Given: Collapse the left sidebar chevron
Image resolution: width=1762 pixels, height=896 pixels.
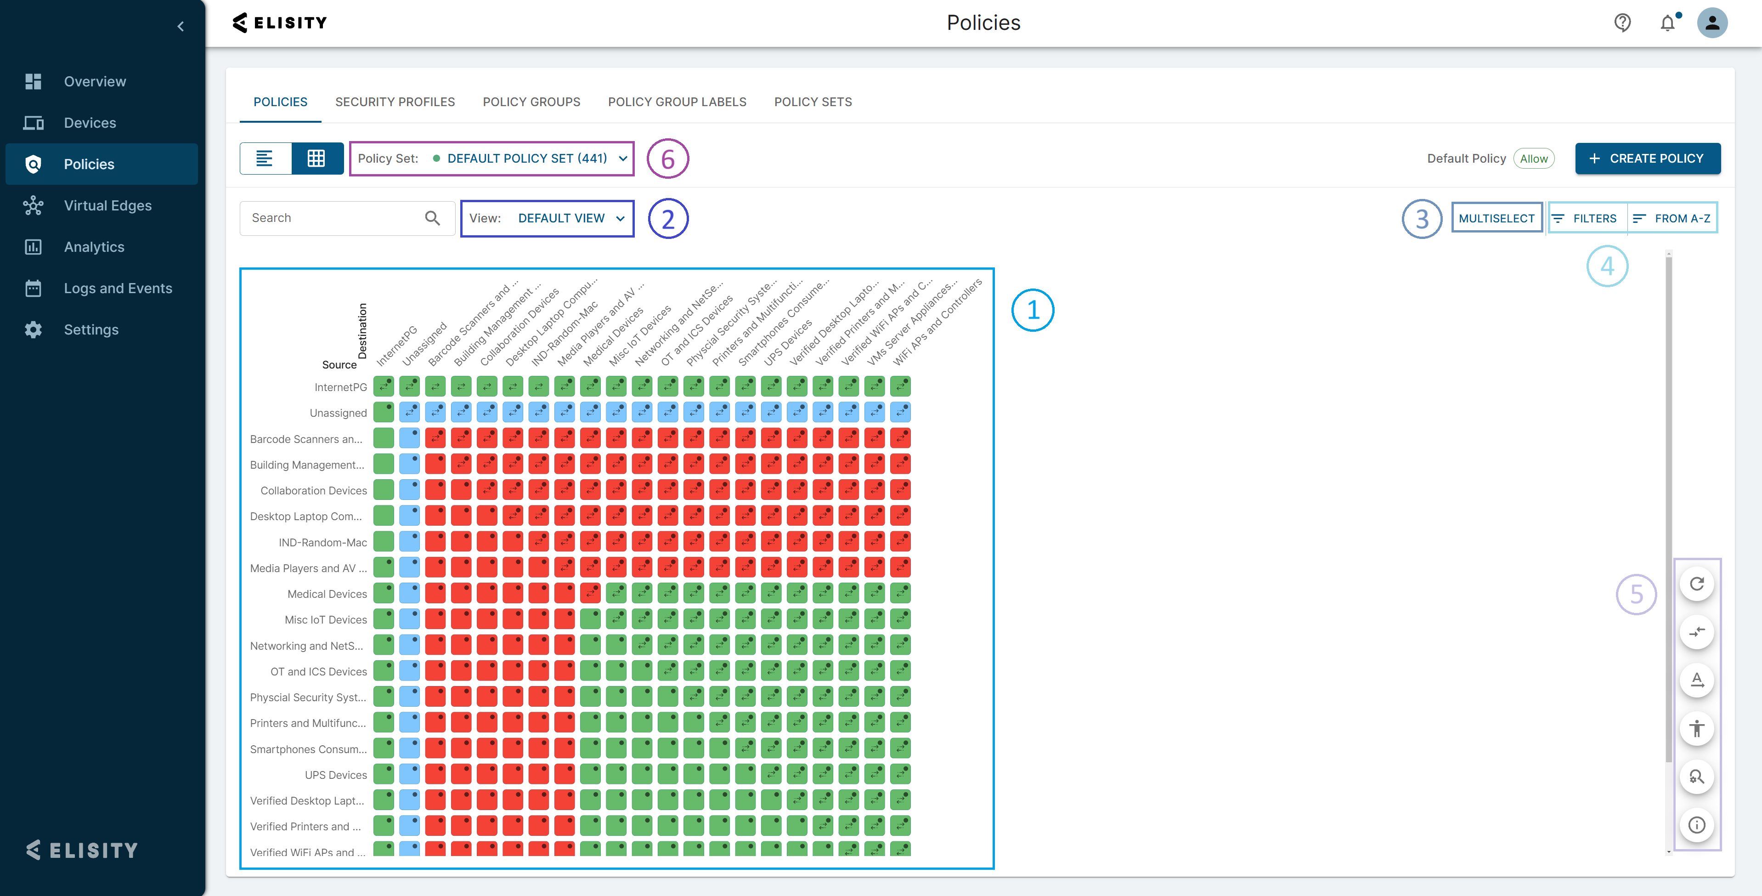Looking at the screenshot, I should coord(181,27).
